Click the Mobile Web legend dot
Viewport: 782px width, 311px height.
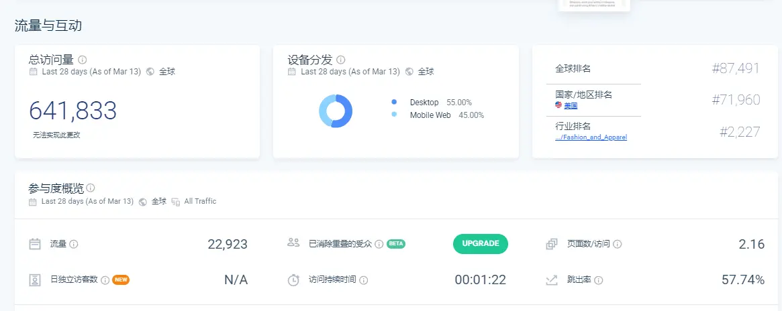coord(394,115)
